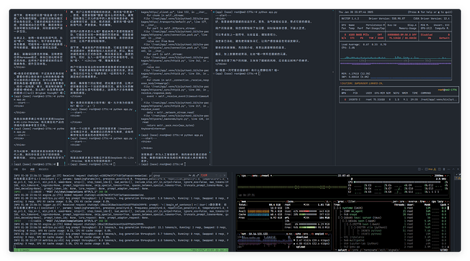Viewport: 470px width, 261px height.
Task: Split the terminal with the split icon
Action: pyautogui.click(x=439, y=169)
